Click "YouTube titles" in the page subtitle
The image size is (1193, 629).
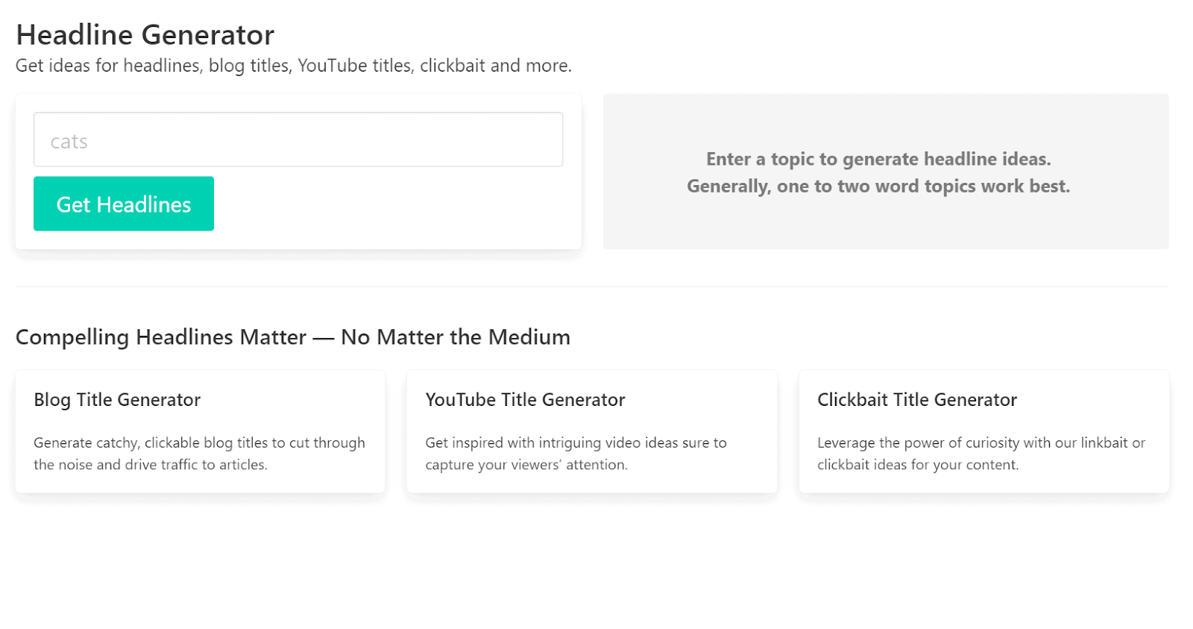pyautogui.click(x=354, y=66)
